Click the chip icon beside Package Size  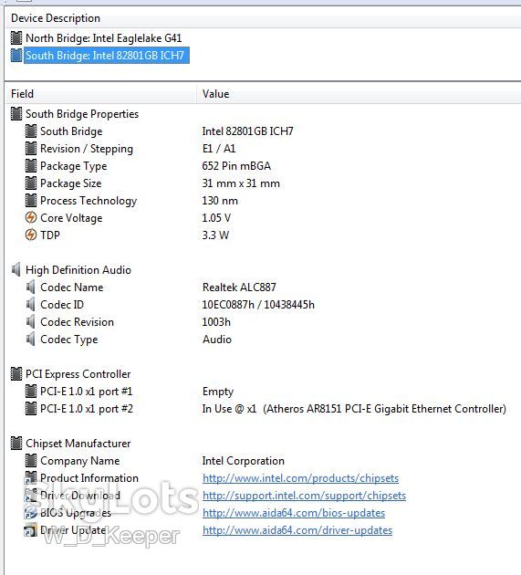31,183
